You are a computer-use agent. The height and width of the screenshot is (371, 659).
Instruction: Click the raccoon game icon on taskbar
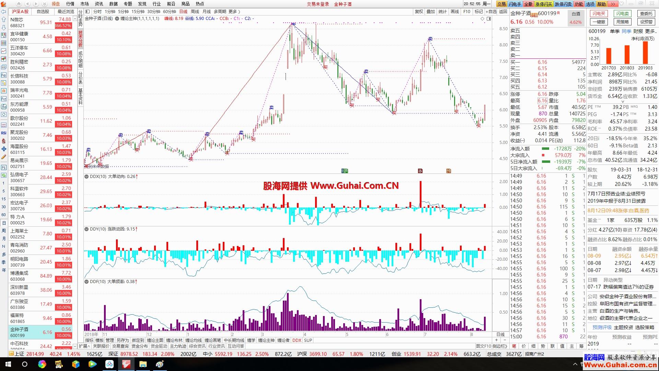(x=59, y=364)
